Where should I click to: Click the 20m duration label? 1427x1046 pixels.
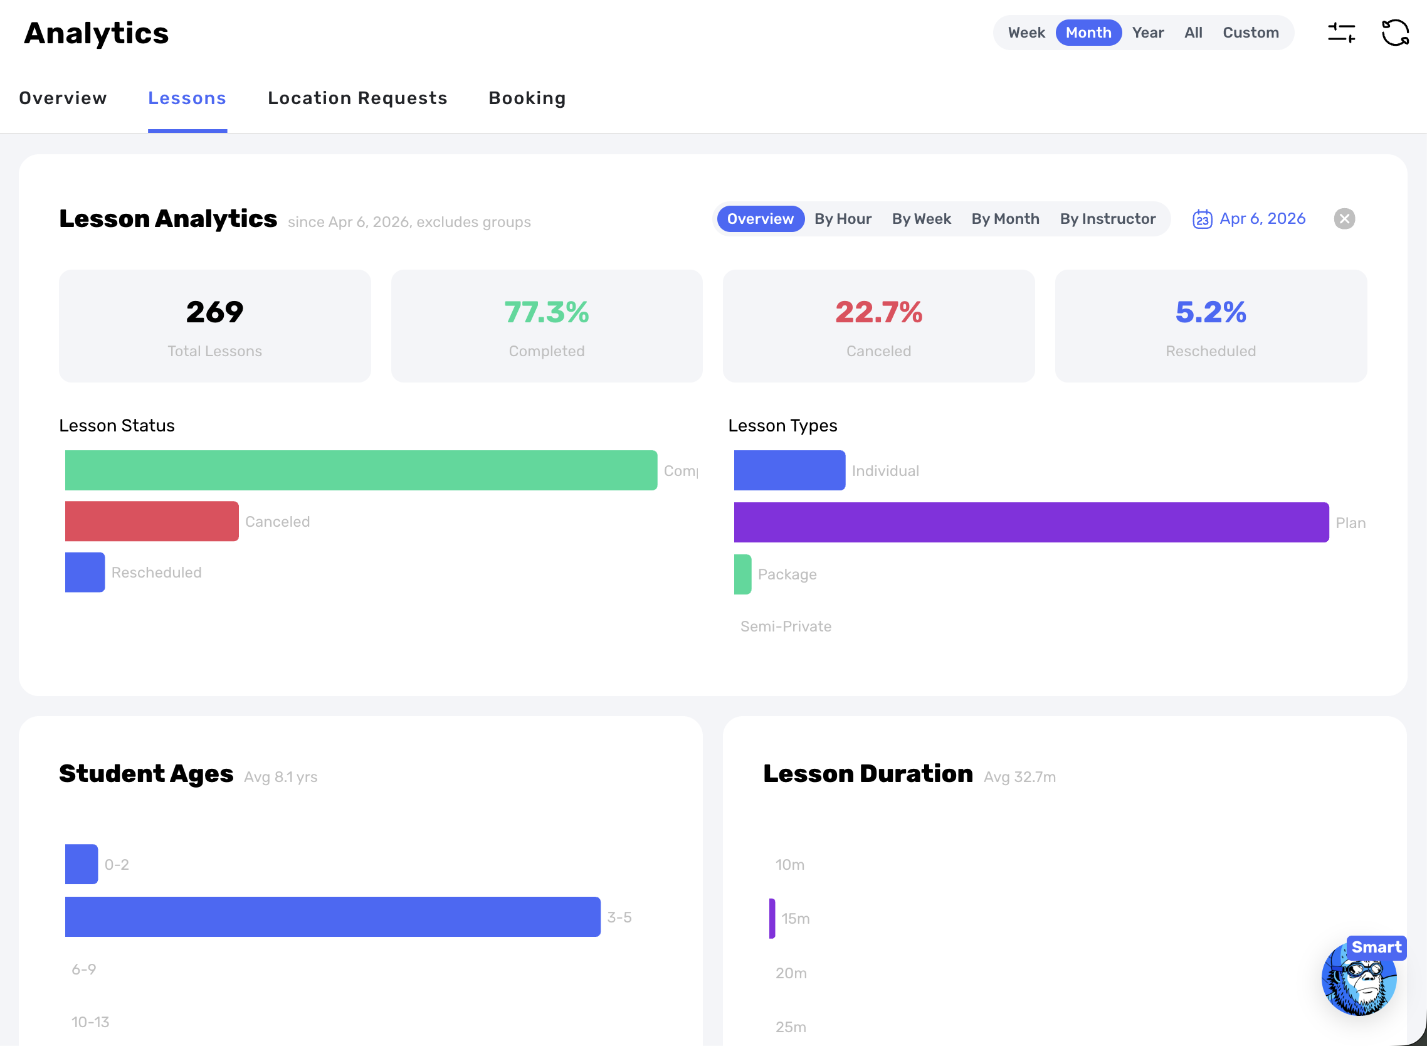coord(791,973)
